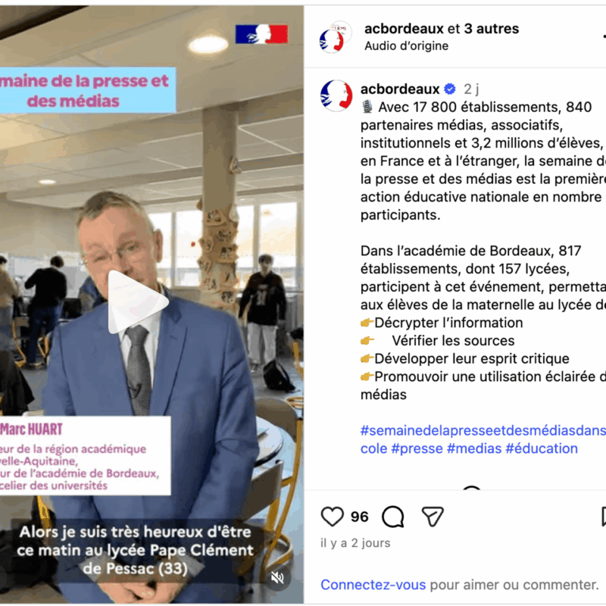Share the post via paper plane icon
This screenshot has height=606, width=606.
(x=433, y=517)
